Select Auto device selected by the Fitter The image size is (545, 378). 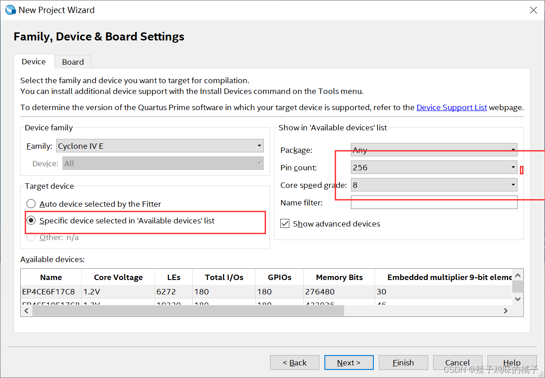tap(31, 204)
